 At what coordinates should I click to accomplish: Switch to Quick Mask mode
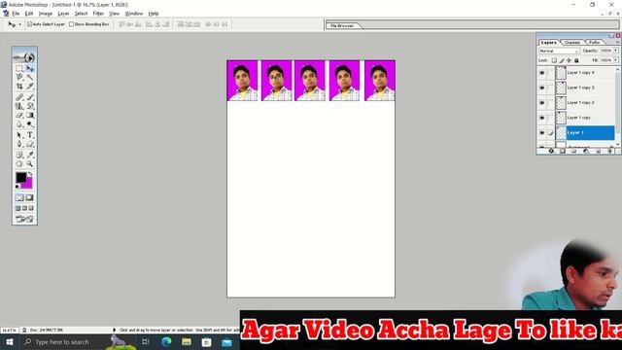(30, 197)
